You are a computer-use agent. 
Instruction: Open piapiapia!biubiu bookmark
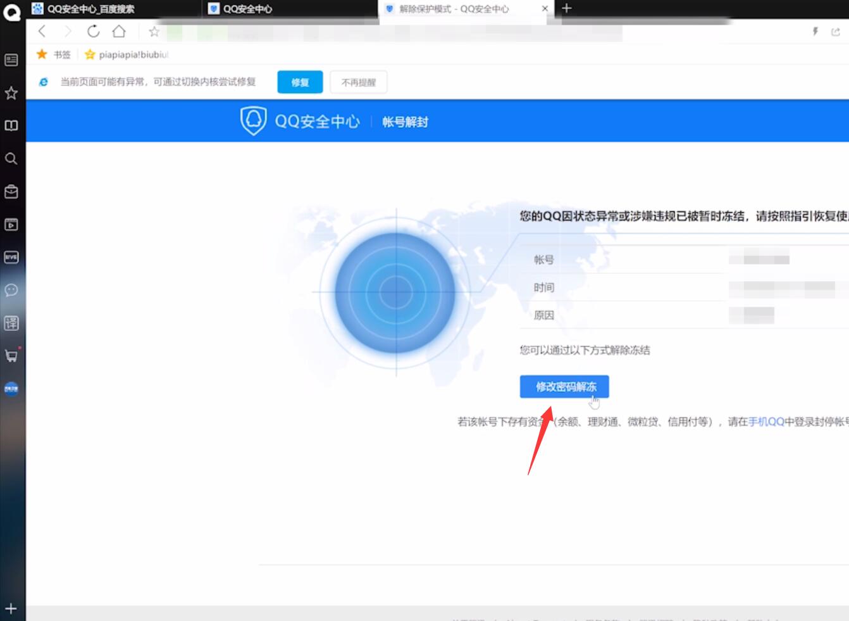point(127,54)
